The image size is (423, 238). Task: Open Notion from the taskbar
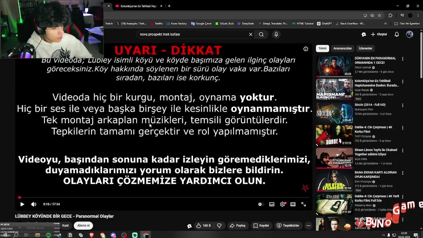[70, 235]
